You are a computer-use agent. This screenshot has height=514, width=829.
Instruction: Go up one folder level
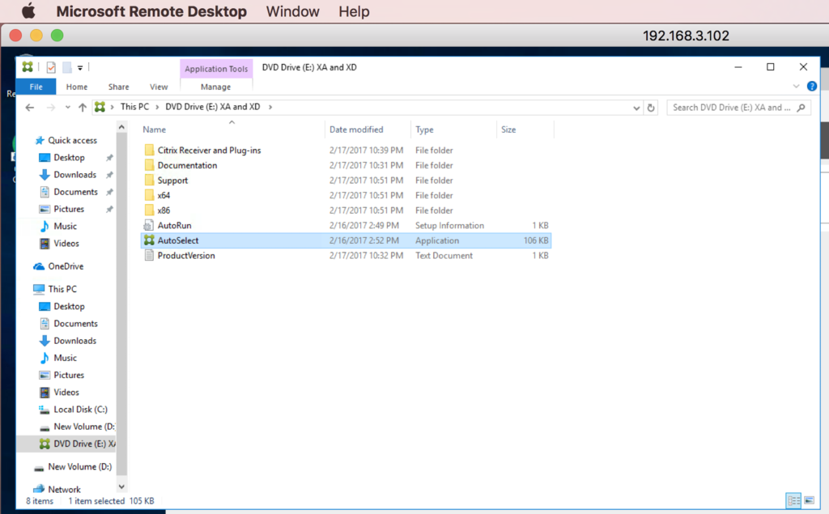[83, 108]
